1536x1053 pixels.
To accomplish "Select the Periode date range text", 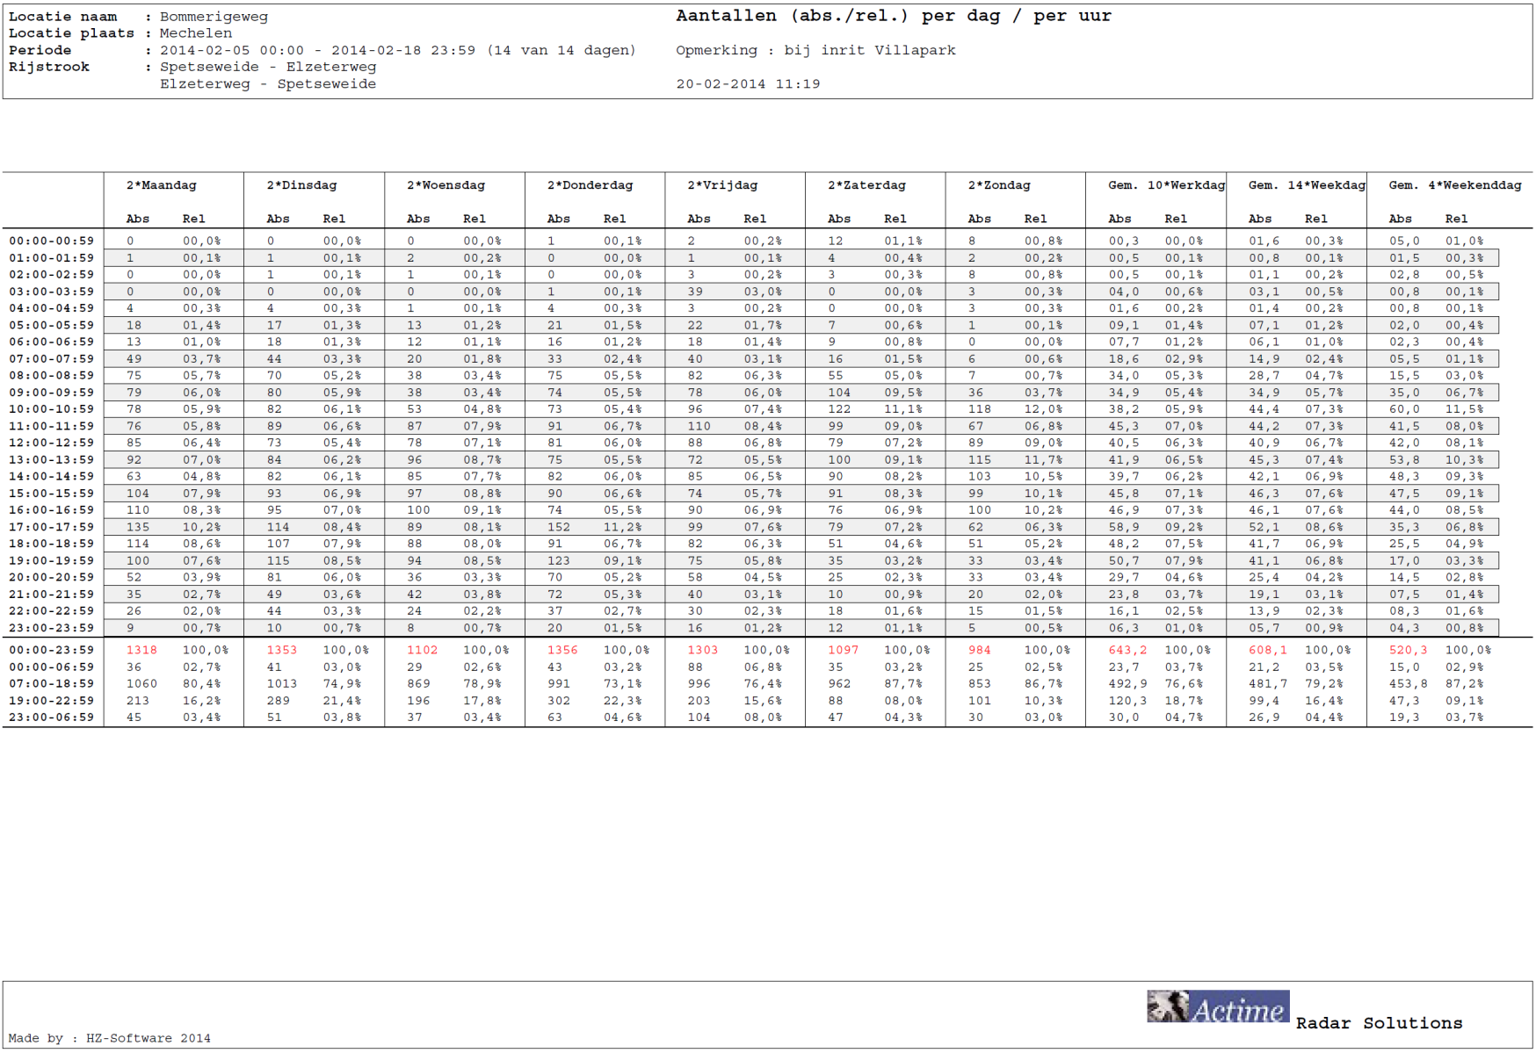I will click(x=397, y=50).
